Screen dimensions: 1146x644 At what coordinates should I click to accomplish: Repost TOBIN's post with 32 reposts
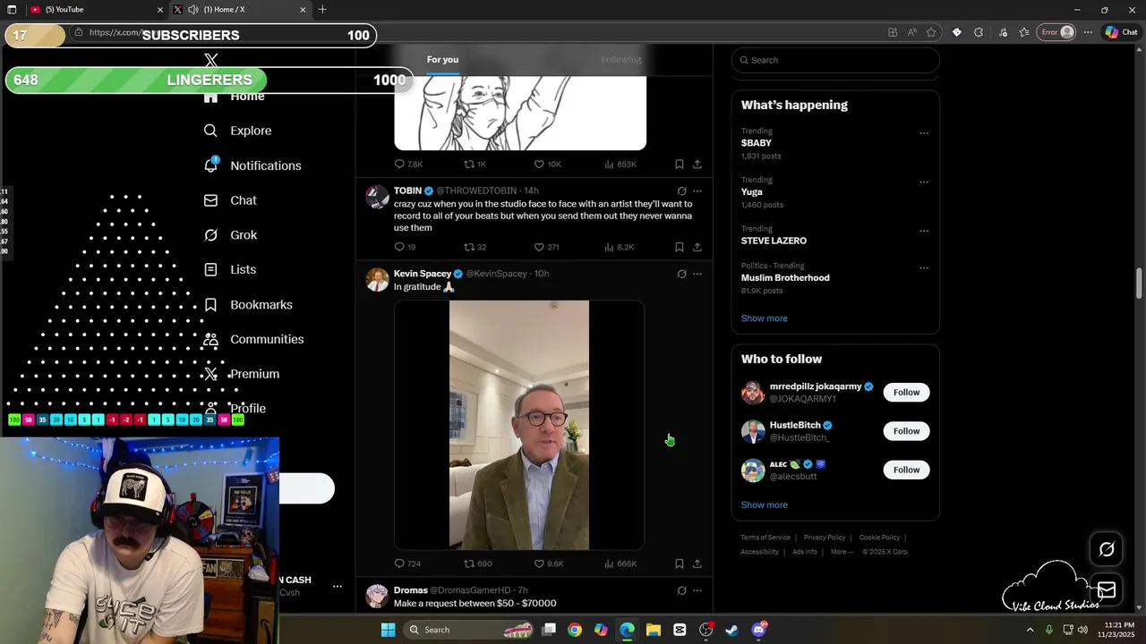pos(475,247)
